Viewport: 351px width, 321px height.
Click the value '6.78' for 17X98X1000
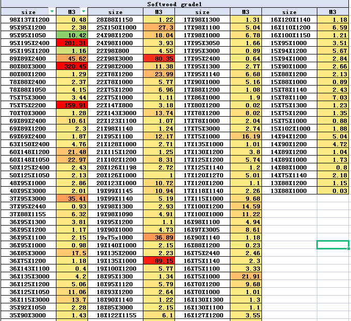pyautogui.click(x=246, y=35)
